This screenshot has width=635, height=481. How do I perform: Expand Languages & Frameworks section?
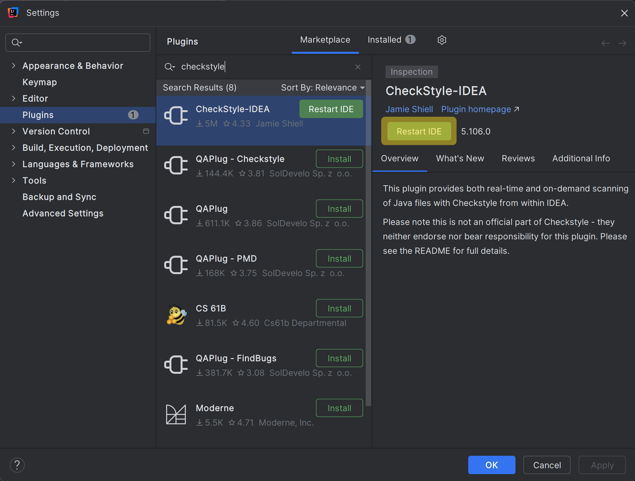point(13,164)
